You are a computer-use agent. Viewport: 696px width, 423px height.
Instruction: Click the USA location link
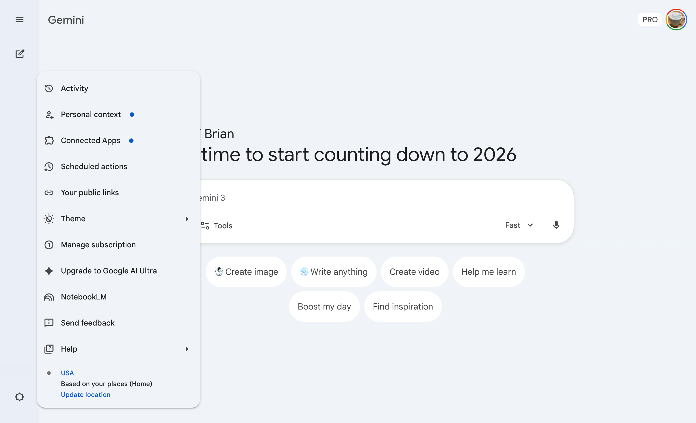point(67,373)
